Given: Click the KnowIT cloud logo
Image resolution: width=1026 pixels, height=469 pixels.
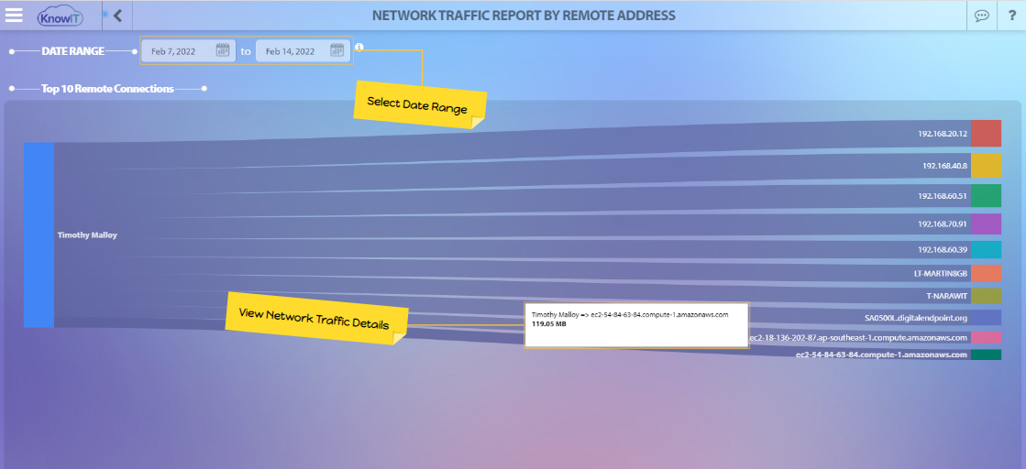Looking at the screenshot, I should 61,16.
